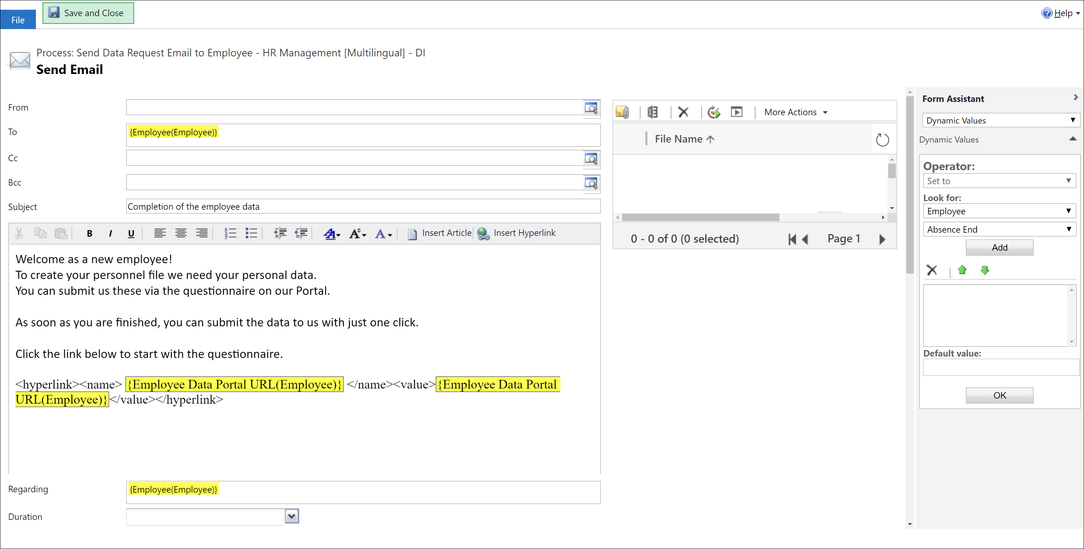Viewport: 1084px width, 549px height.
Task: Click the Copy icon in editor toolbar
Action: pos(40,233)
